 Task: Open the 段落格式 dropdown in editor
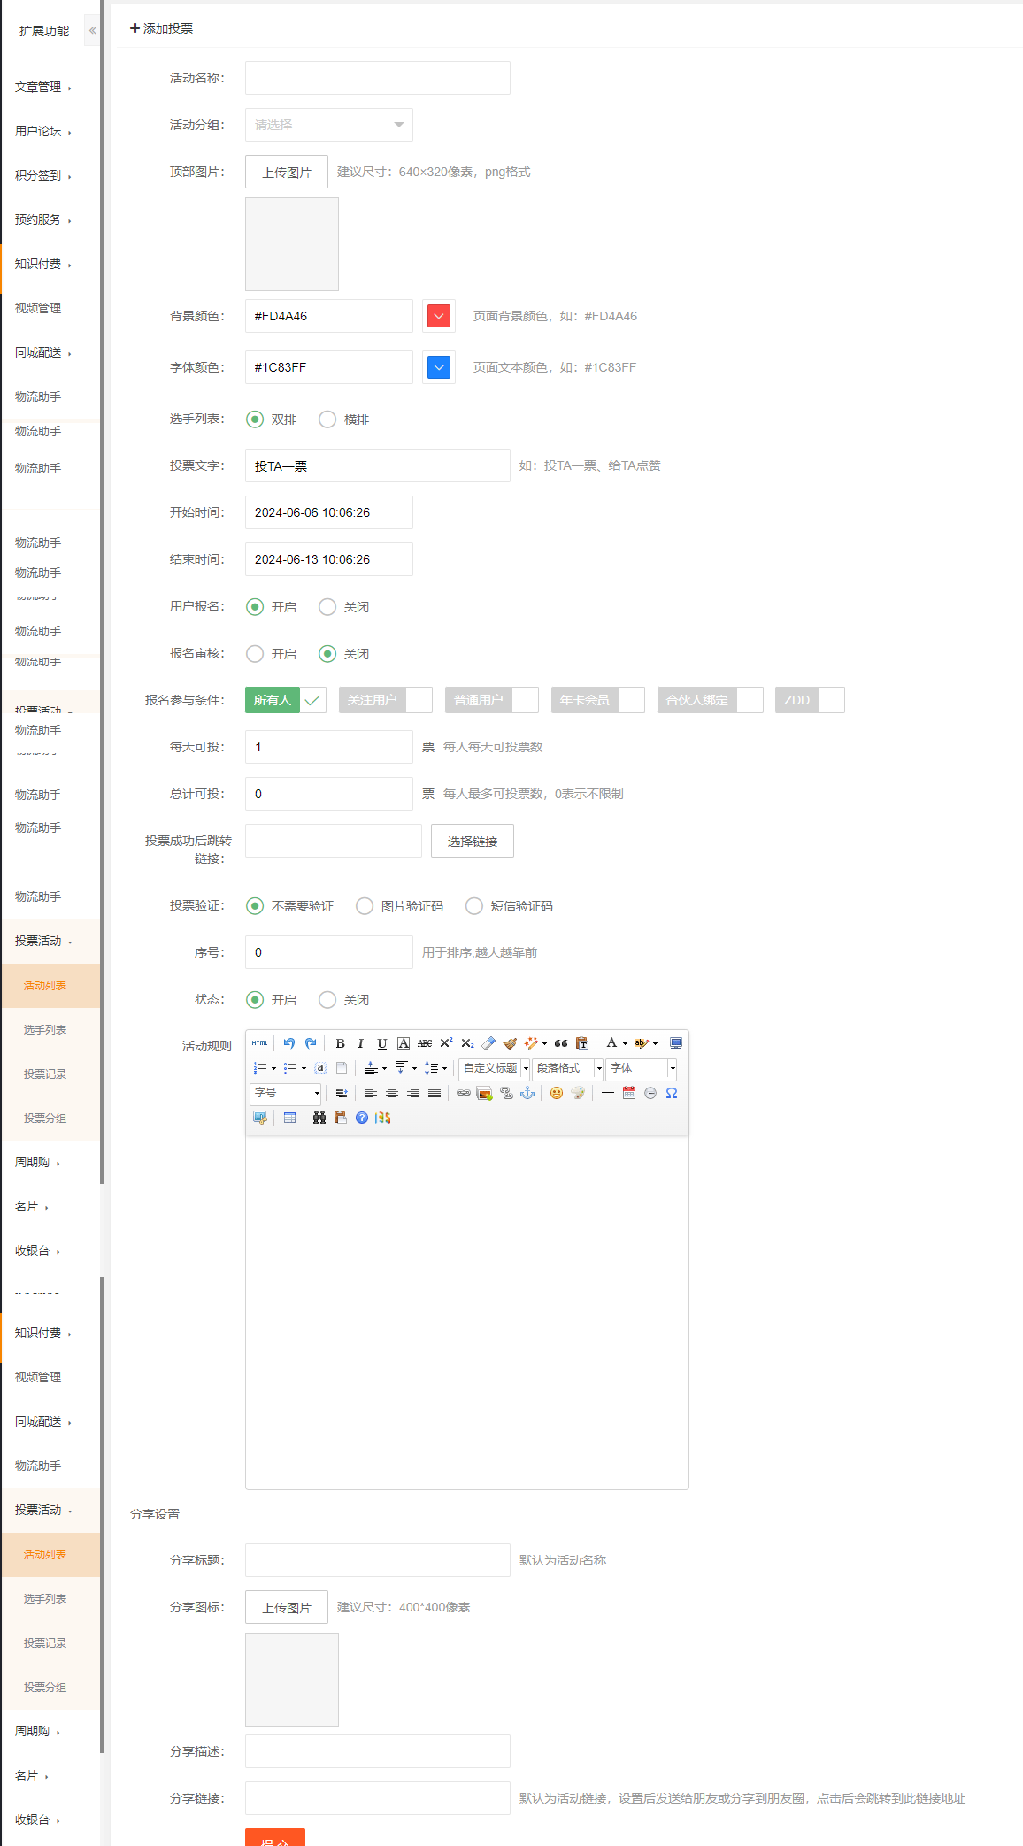[x=567, y=1068]
